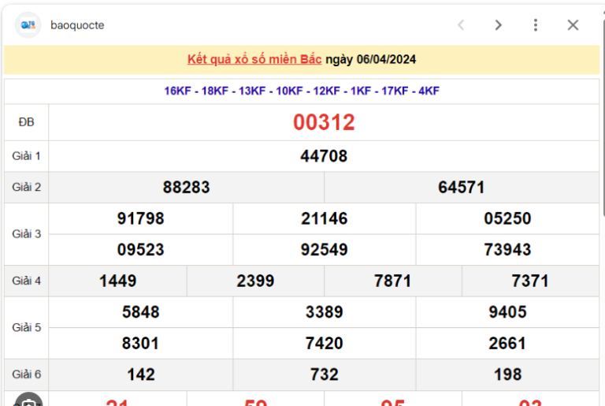Go back with the left arrow
This screenshot has width=605, height=406.
click(x=461, y=25)
